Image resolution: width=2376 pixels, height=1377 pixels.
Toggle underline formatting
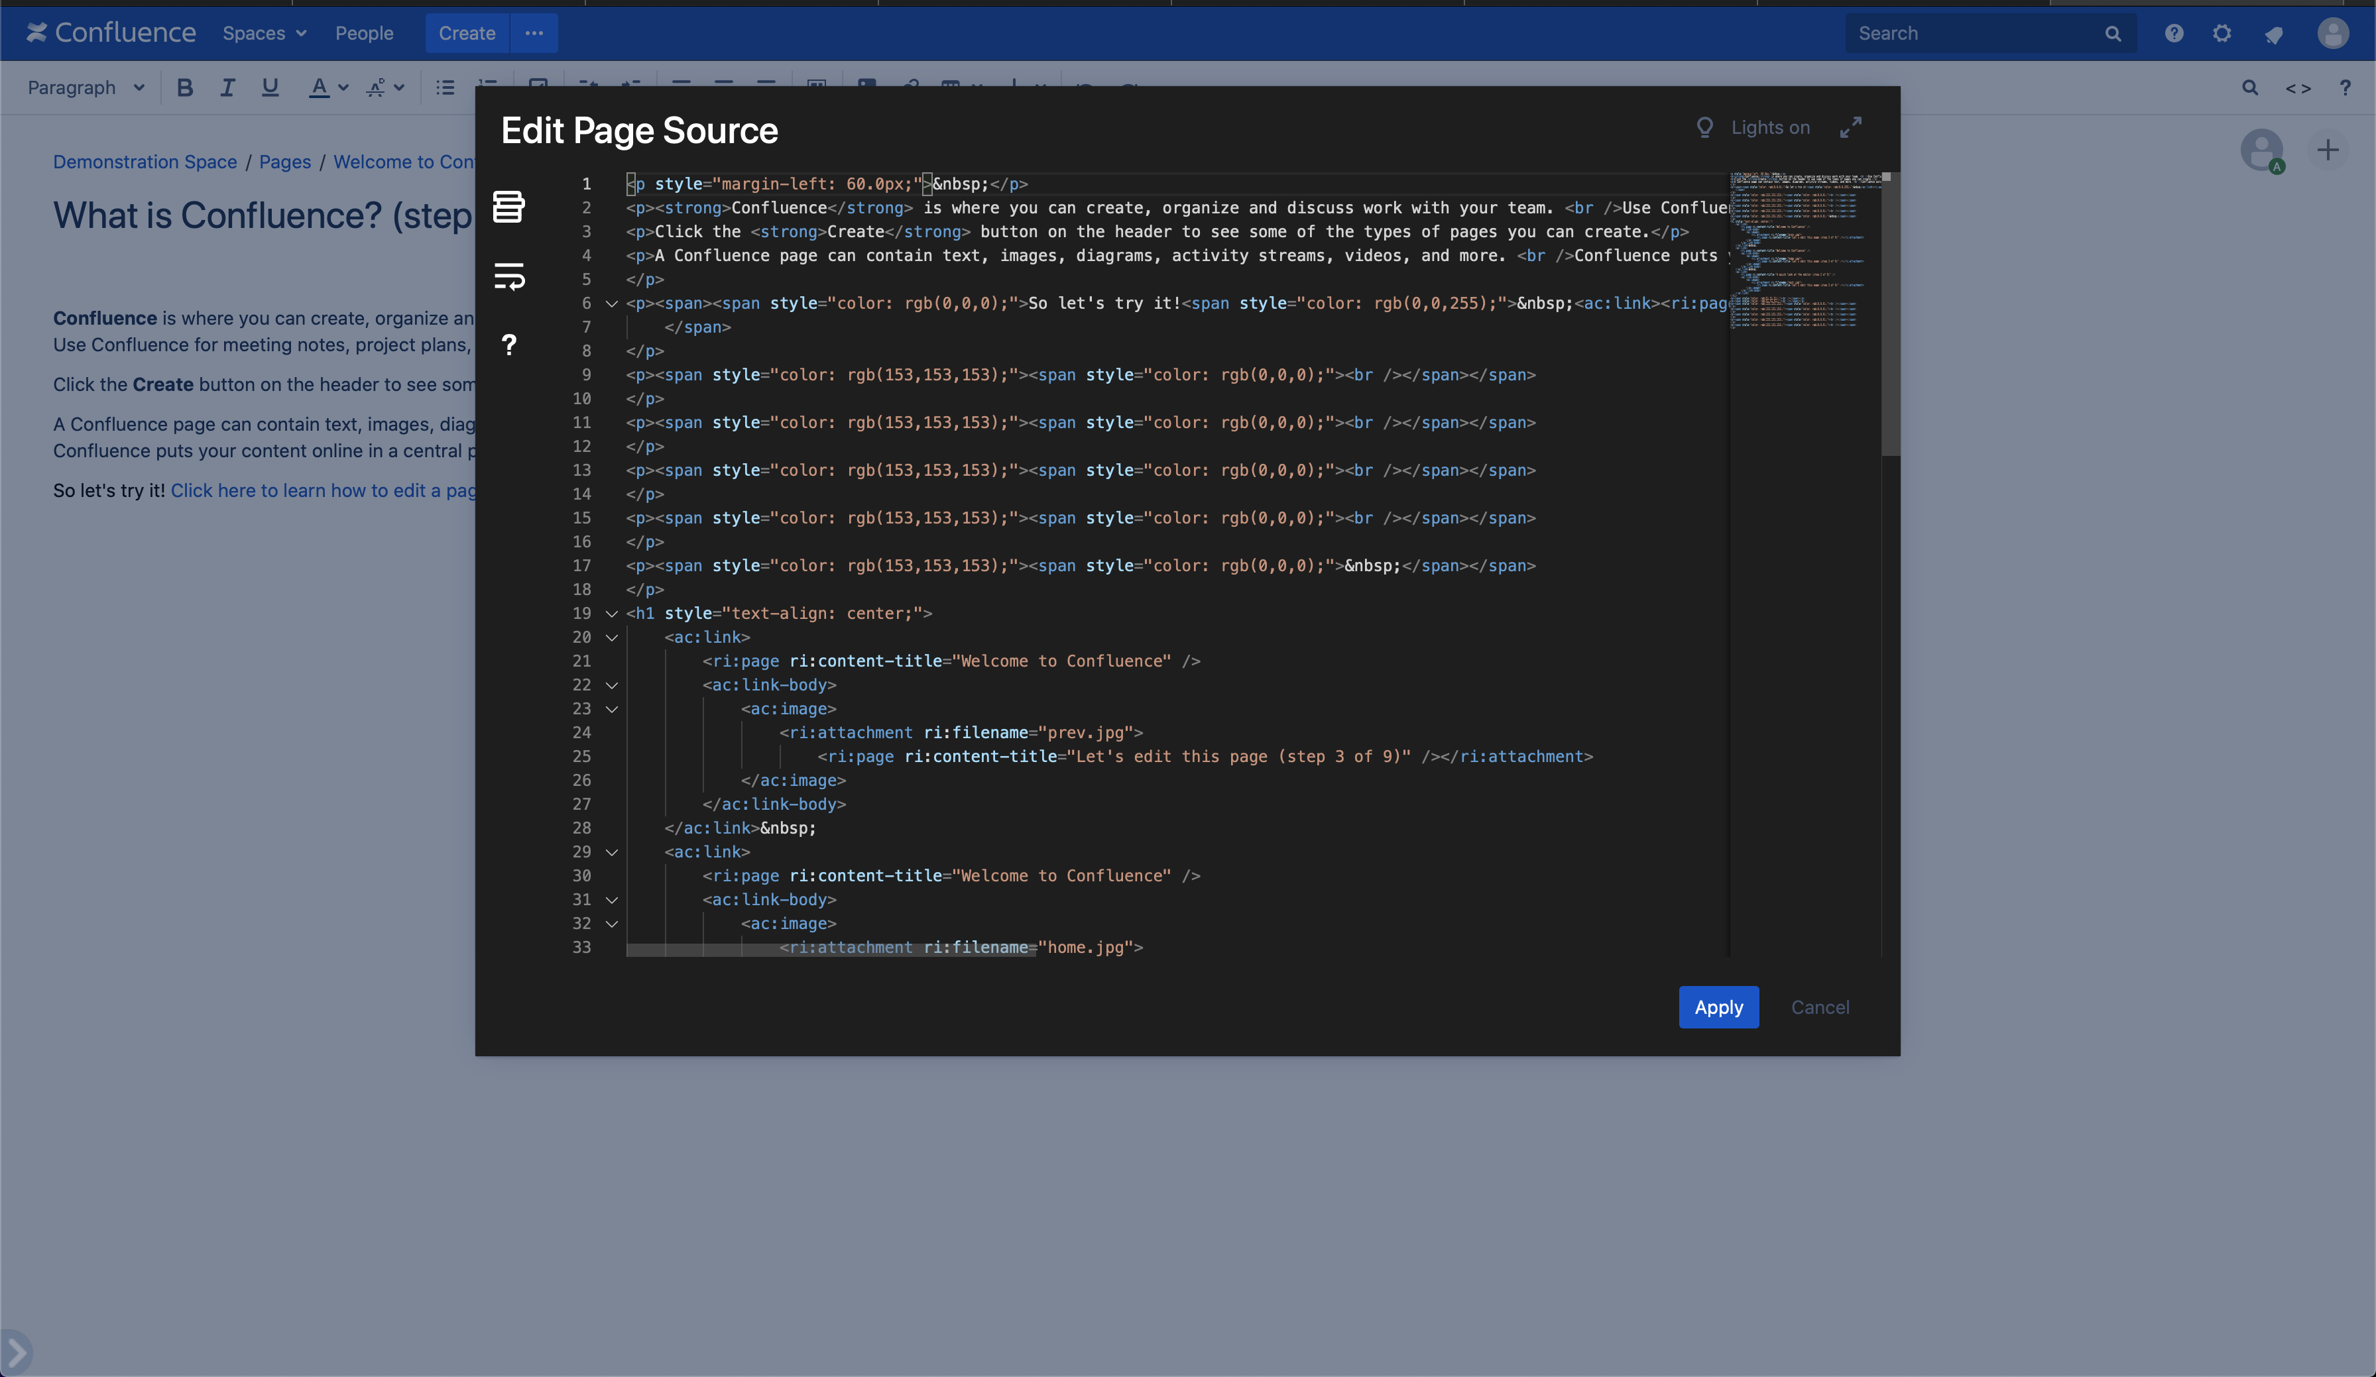pos(270,87)
